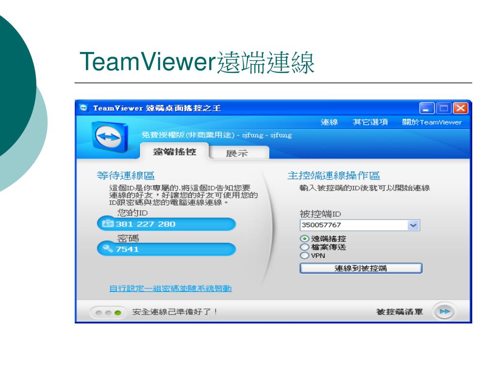Click your ID field 381 227 280
The height and width of the screenshot is (373, 497).
point(166,224)
